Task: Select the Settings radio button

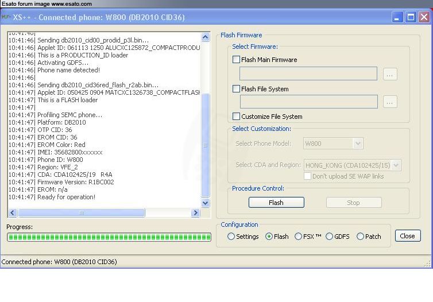Action: (x=231, y=237)
